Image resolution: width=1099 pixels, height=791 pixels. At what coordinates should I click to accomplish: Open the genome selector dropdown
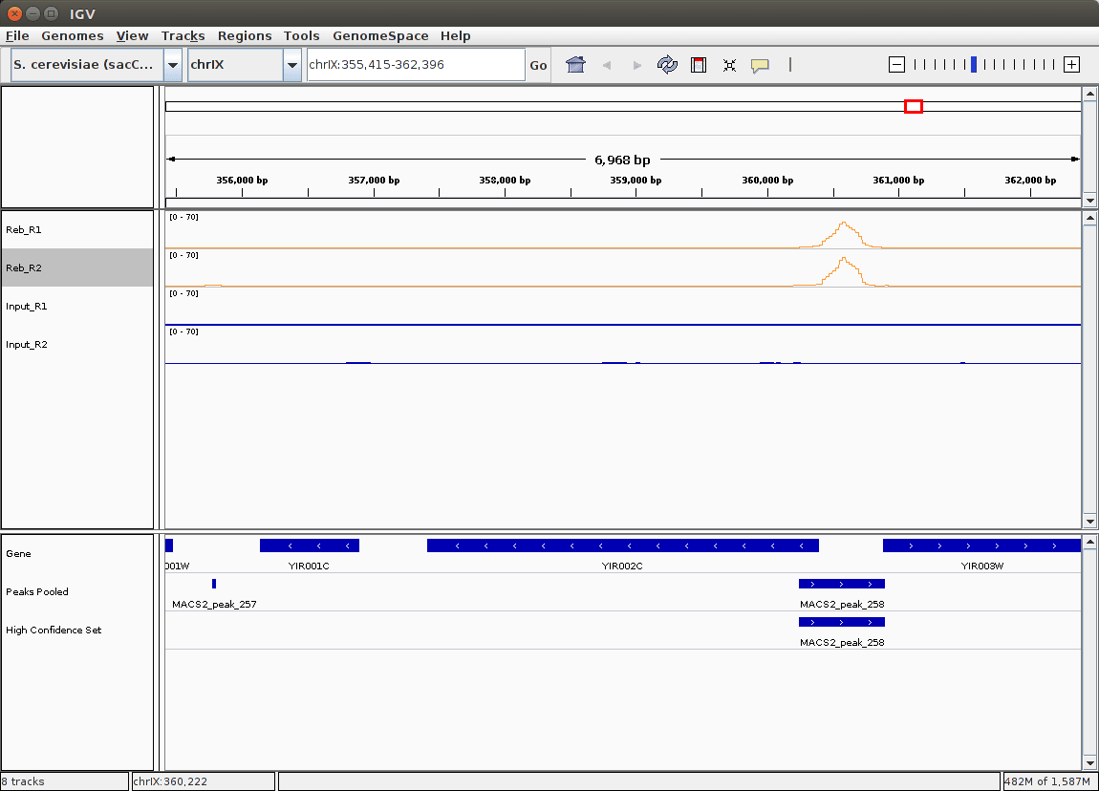click(173, 64)
